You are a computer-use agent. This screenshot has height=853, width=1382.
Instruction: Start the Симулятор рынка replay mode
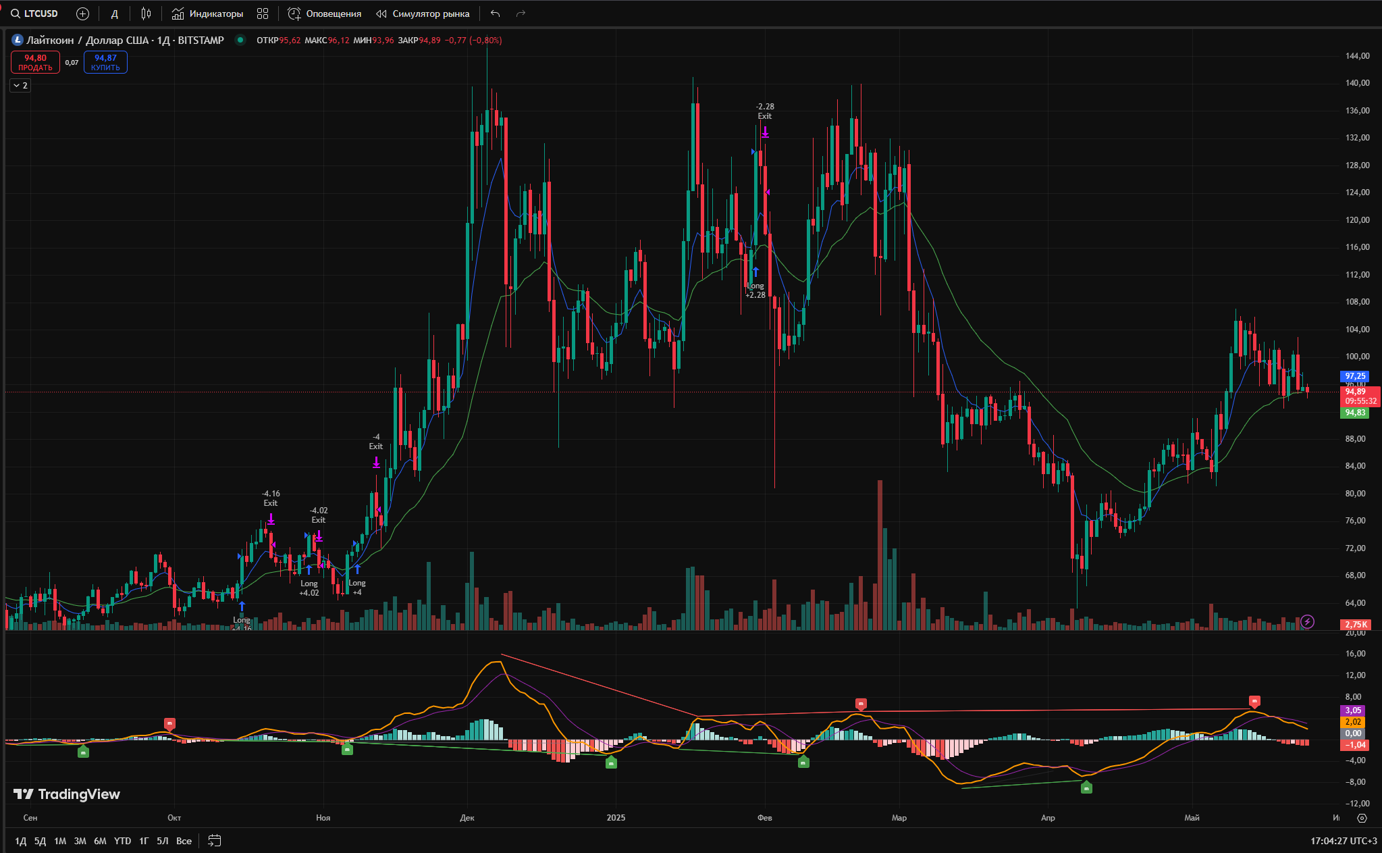(x=423, y=14)
